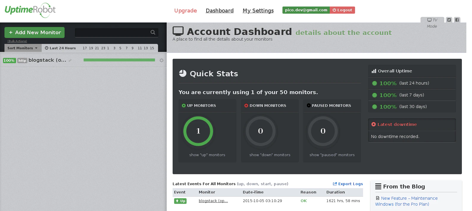Open the Twitter icon link
Screen dimensions: 472x211
(x=449, y=20)
